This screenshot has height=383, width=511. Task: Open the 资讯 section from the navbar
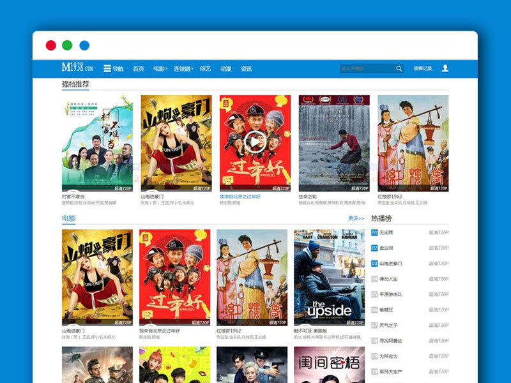click(247, 68)
